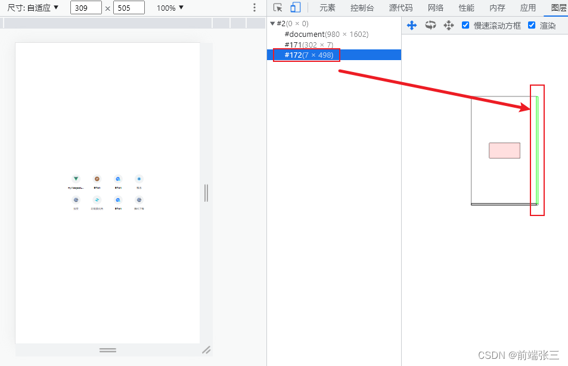Open the 100% zoom dropdown
This screenshot has width=568, height=366.
point(170,8)
